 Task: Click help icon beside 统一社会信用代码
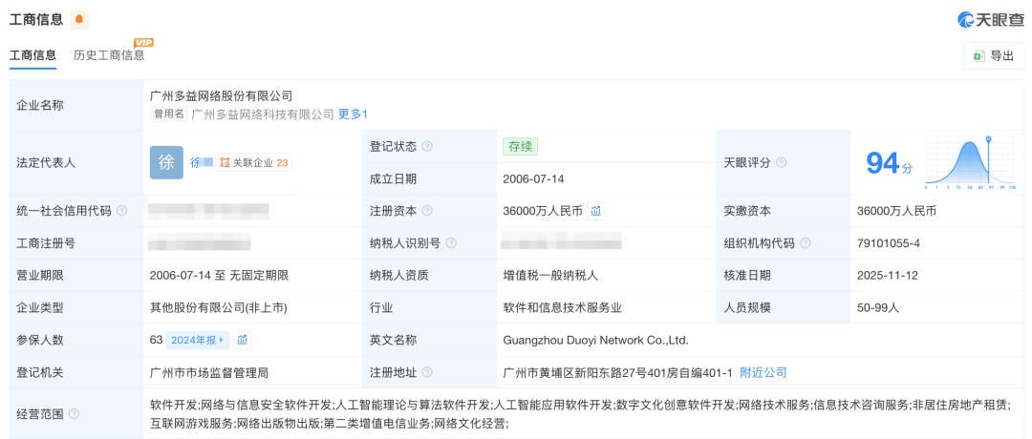pyautogui.click(x=121, y=211)
